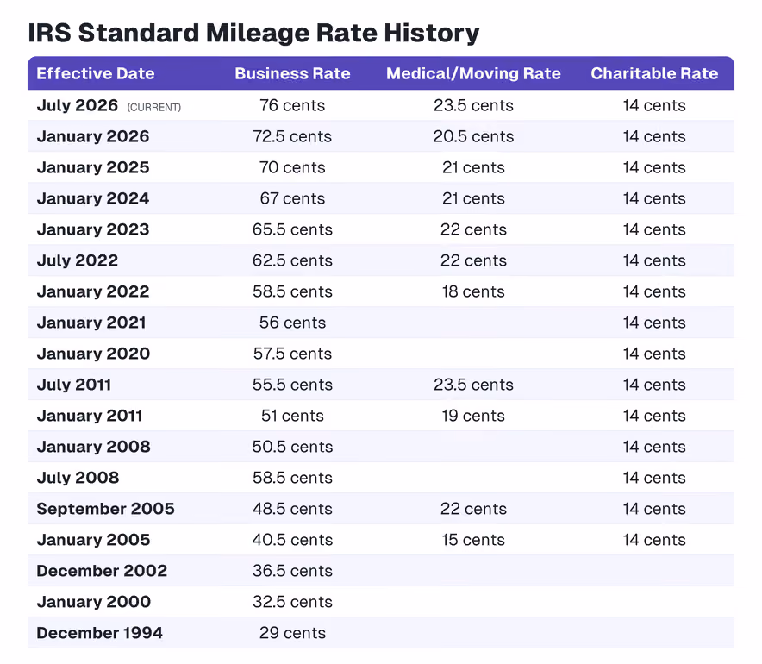Select '23.5 cents' in the July 2026 row
762x664 pixels.
tap(473, 105)
